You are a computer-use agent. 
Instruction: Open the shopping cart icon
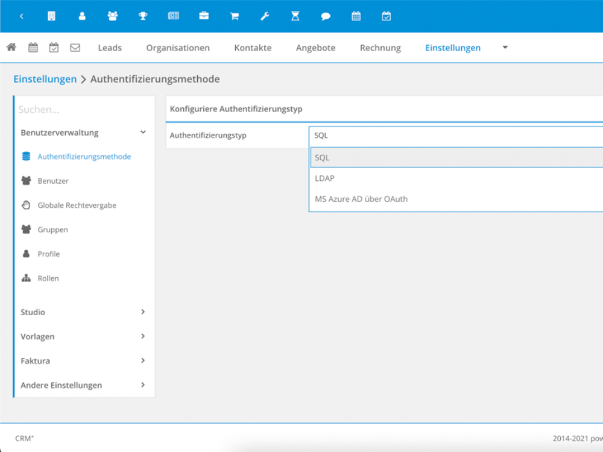[x=235, y=16]
